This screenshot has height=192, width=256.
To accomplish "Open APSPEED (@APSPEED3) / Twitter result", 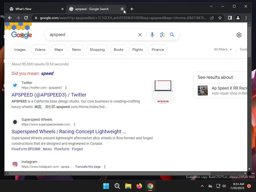I will click(x=49, y=95).
